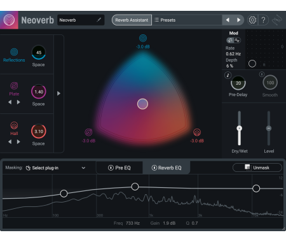Click the pencil edit icon in preset name field
The width and height of the screenshot is (286, 242).
tap(99, 20)
